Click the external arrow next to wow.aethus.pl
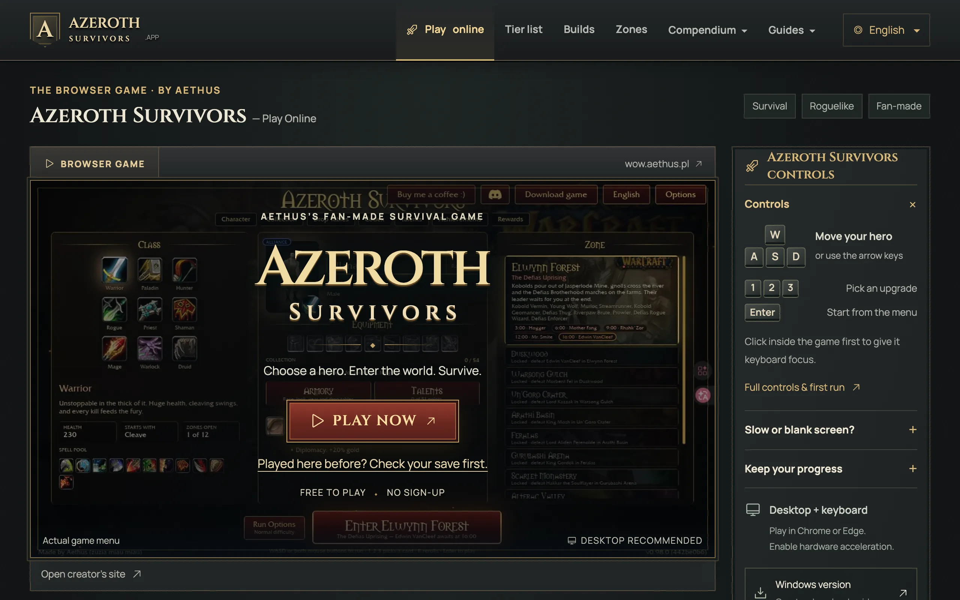960x600 pixels. pos(699,164)
